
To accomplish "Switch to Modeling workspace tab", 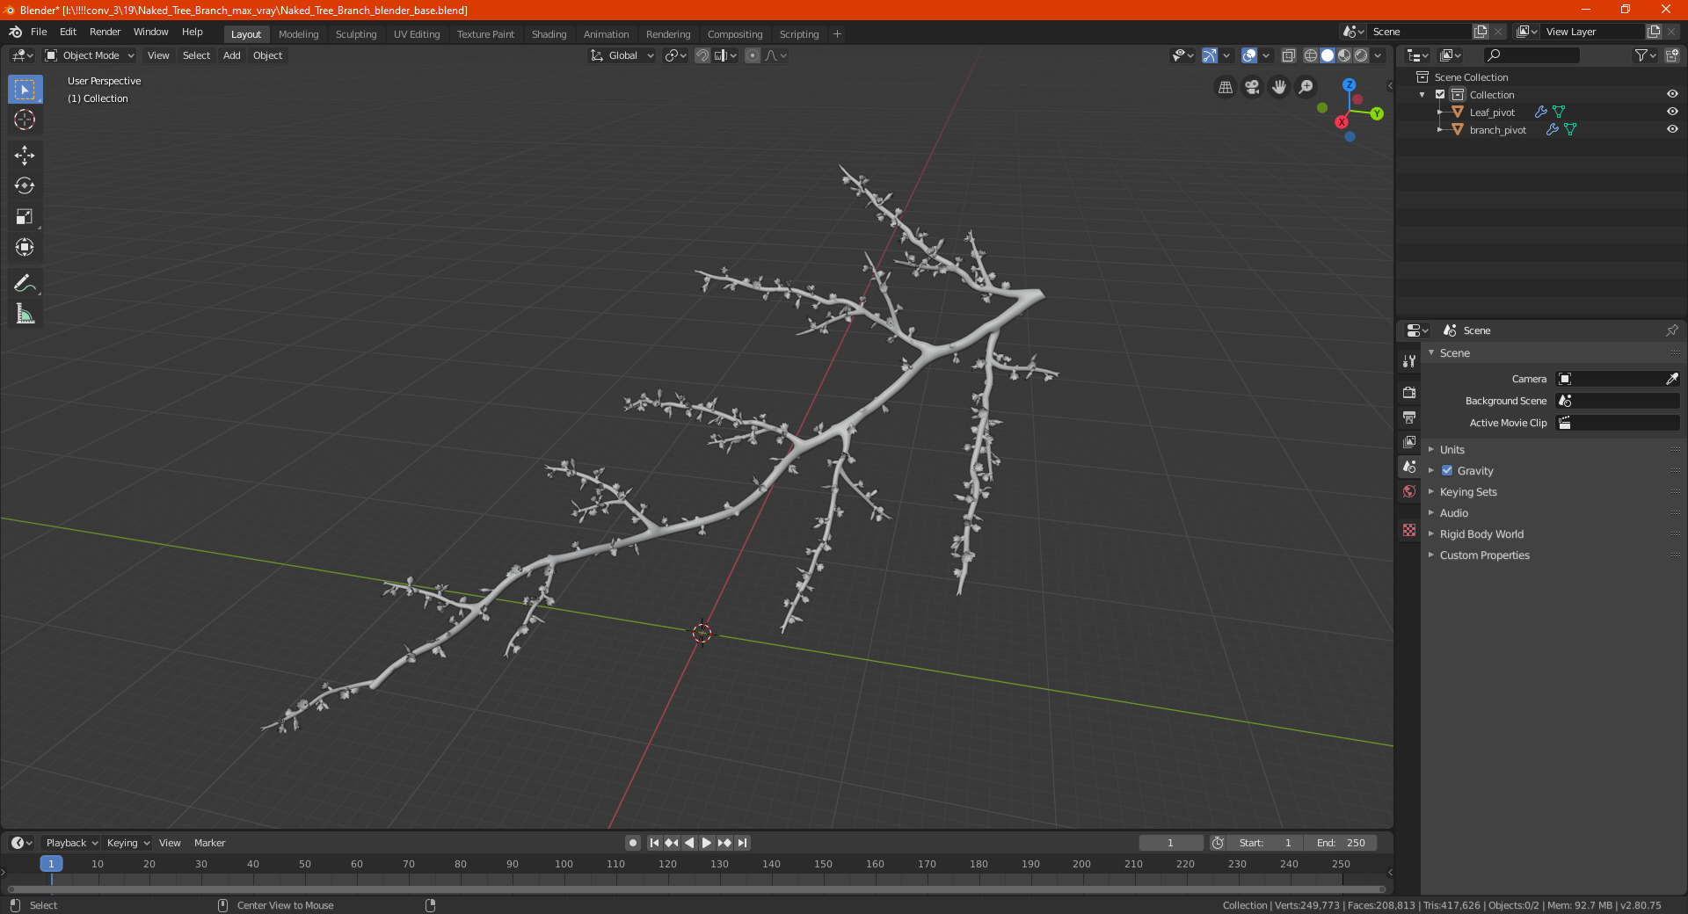I will (x=298, y=34).
